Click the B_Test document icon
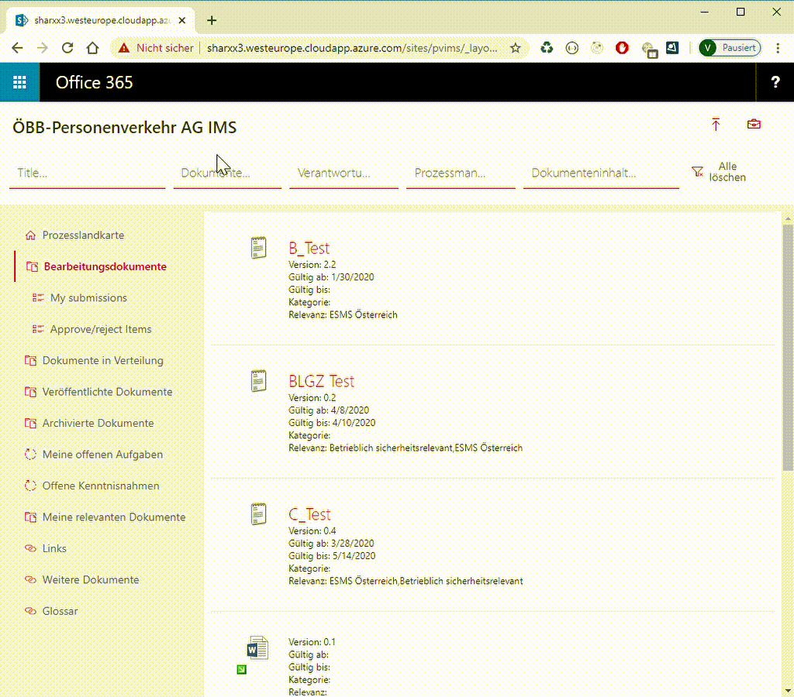 [x=257, y=247]
